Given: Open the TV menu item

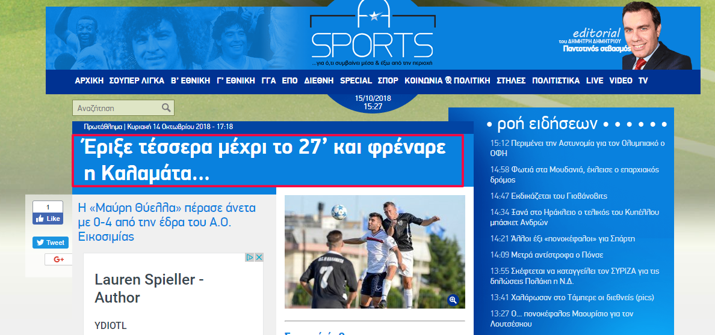Looking at the screenshot, I should tap(643, 80).
